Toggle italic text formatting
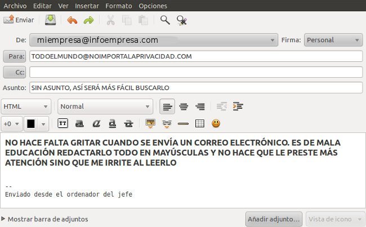The width and height of the screenshot is (366, 227). coord(96,123)
